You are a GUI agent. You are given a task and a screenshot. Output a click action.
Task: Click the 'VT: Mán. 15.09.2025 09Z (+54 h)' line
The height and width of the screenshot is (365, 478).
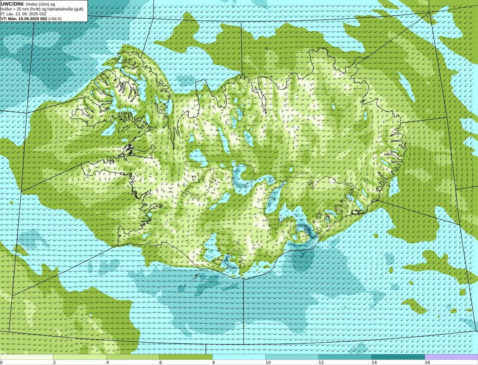[31, 19]
